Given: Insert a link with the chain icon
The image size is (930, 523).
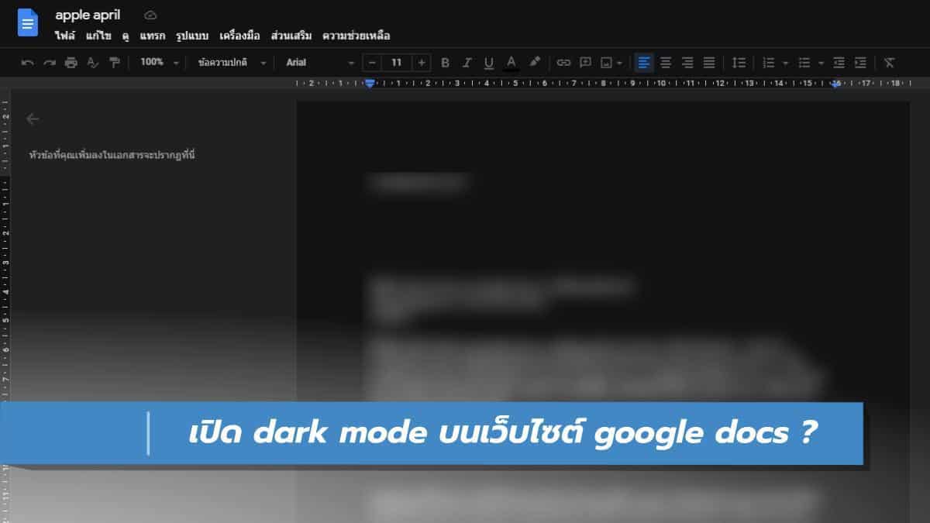Looking at the screenshot, I should tap(563, 63).
